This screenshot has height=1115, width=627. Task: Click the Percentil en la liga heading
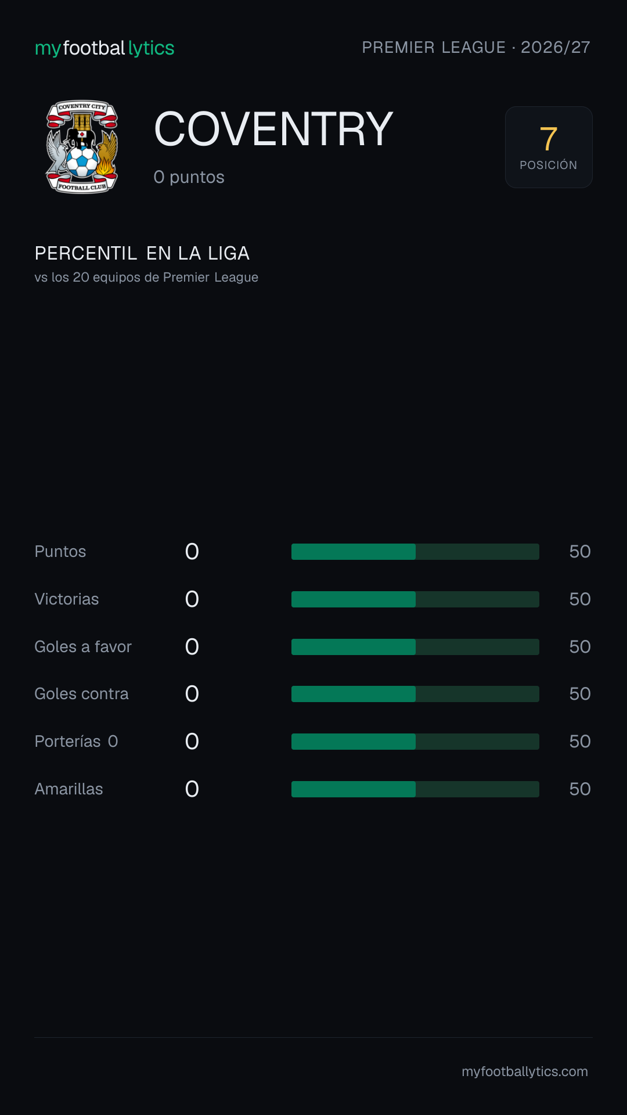point(142,253)
